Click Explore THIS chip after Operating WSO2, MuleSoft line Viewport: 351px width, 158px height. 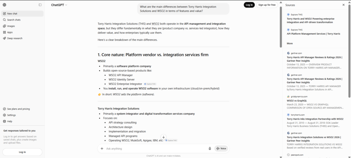coord(171,141)
